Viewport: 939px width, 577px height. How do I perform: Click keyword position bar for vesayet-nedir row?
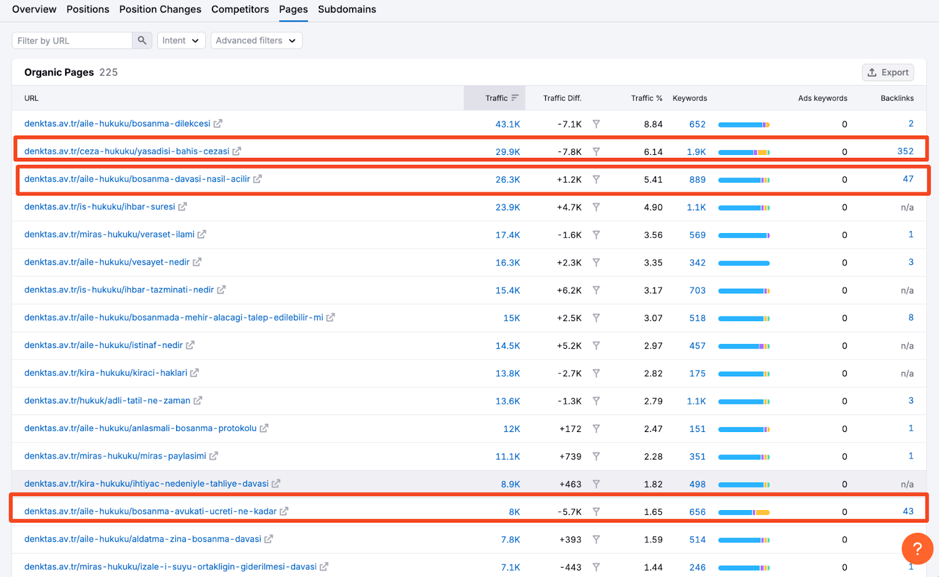point(744,263)
